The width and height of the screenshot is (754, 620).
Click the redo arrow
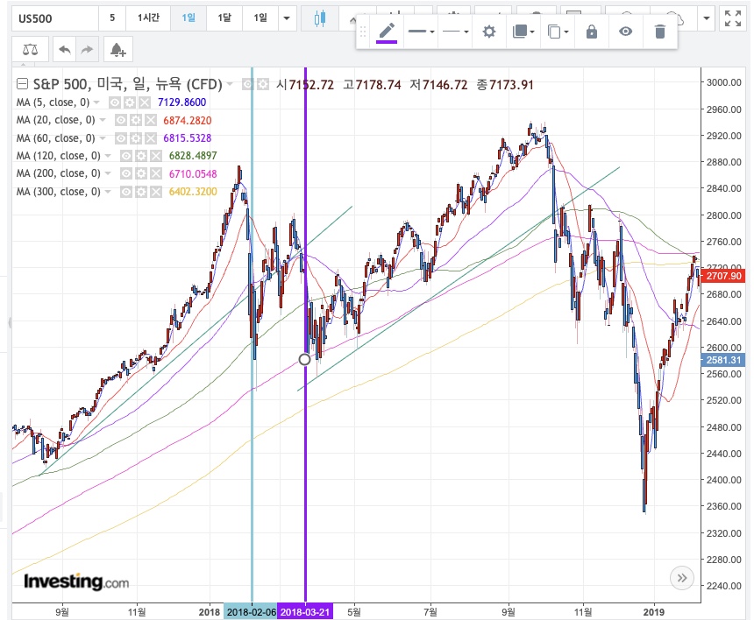coord(87,49)
